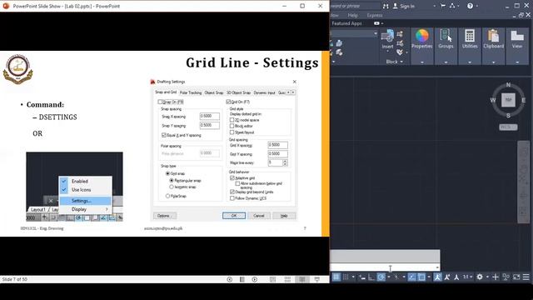Toggle the drawing grid display in AutoCAD status bar
This screenshot has height=300, width=533.
tap(336, 277)
